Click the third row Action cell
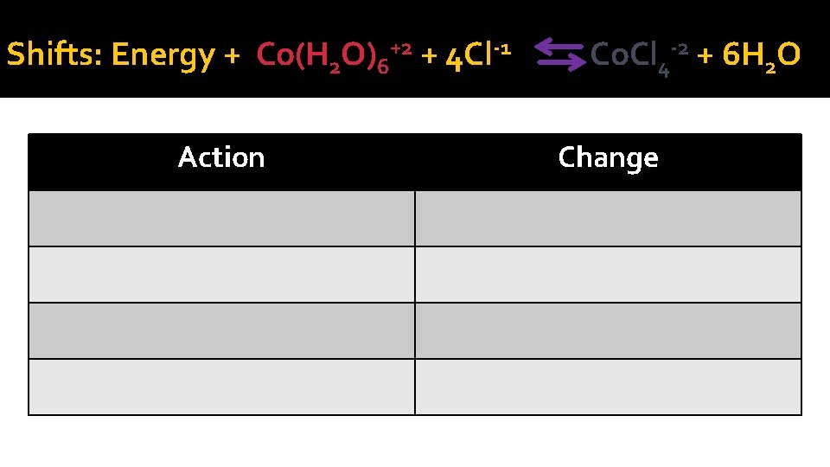830x467 pixels. pos(222,331)
